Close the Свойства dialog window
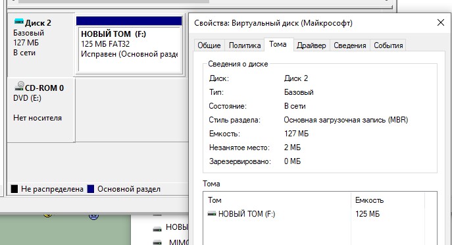This screenshot has height=245, width=452. click(440, 22)
